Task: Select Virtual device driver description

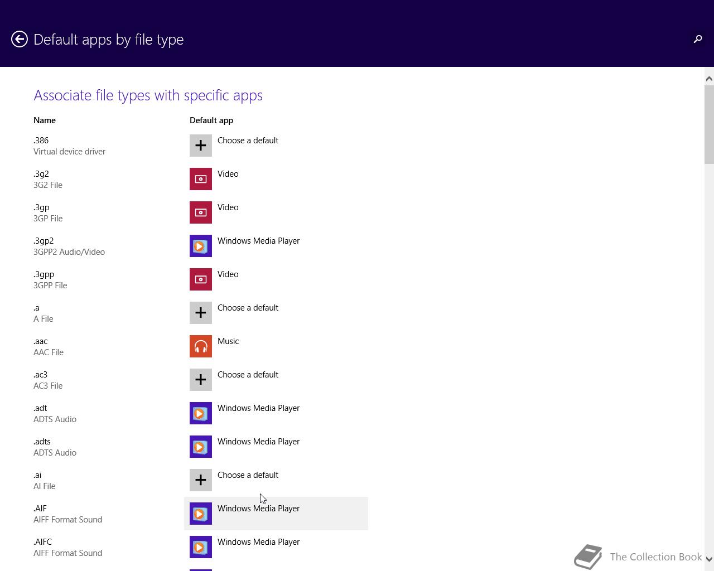Action: (70, 152)
